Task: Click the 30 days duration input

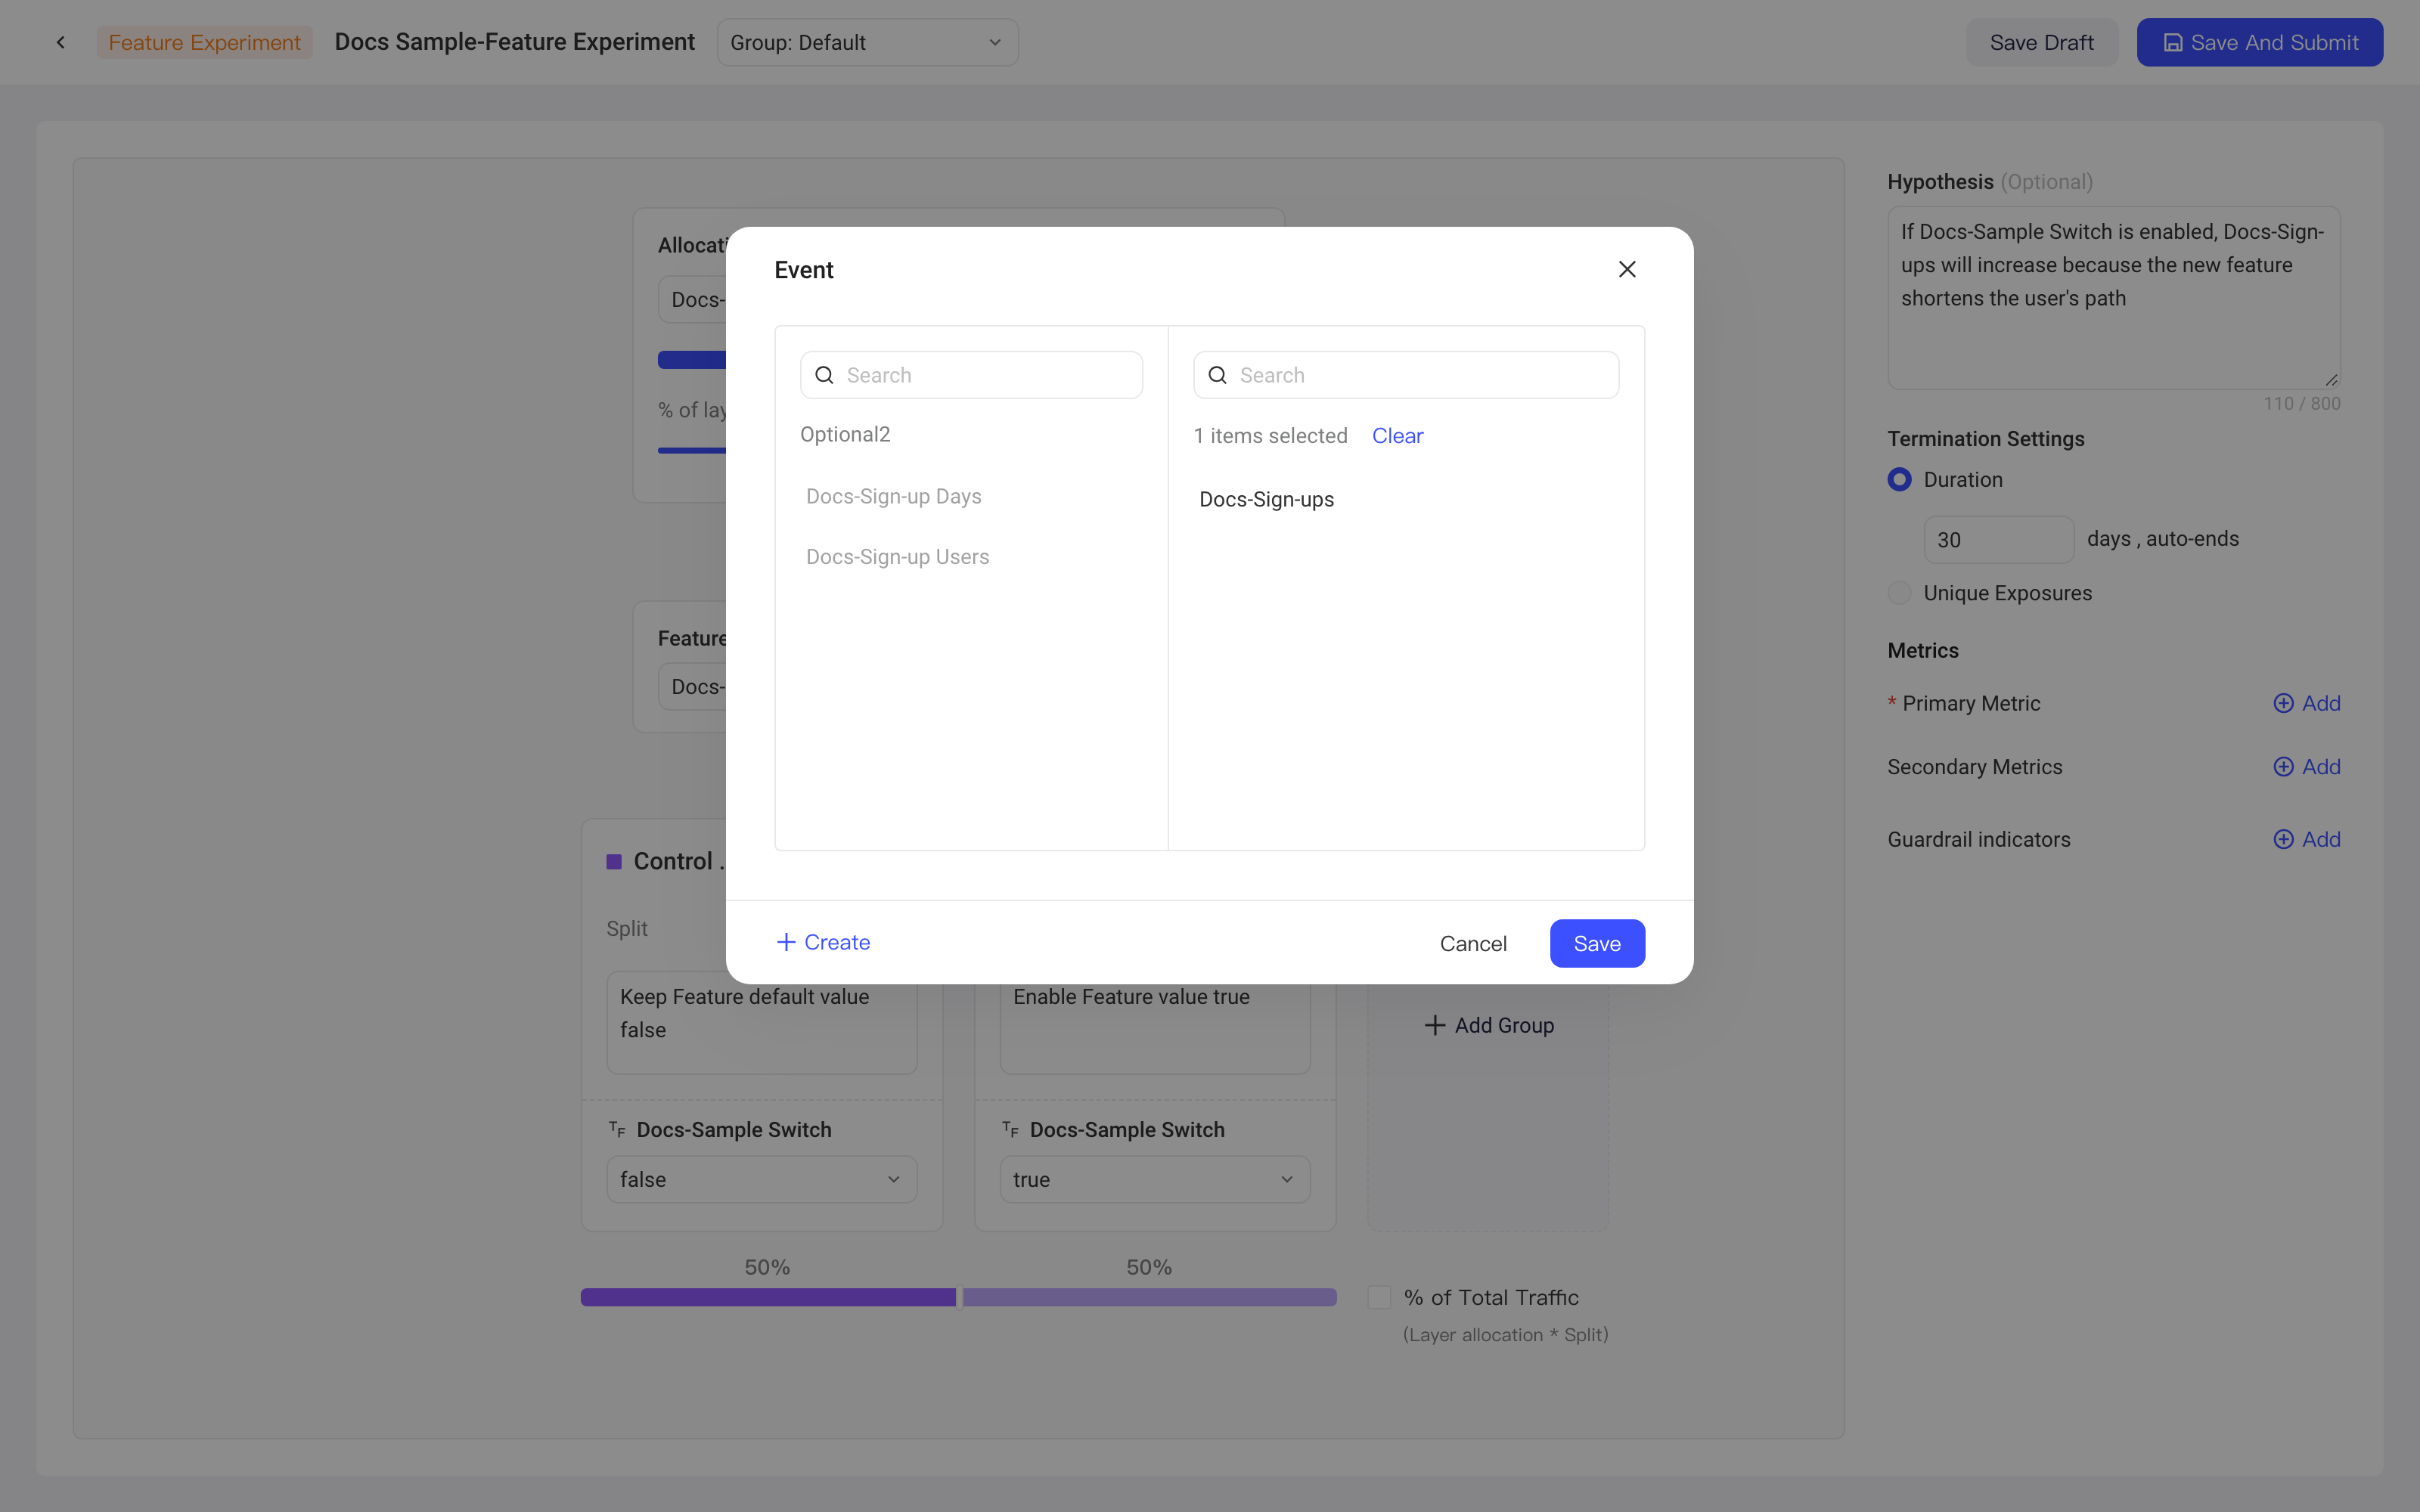Action: tap(1998, 540)
